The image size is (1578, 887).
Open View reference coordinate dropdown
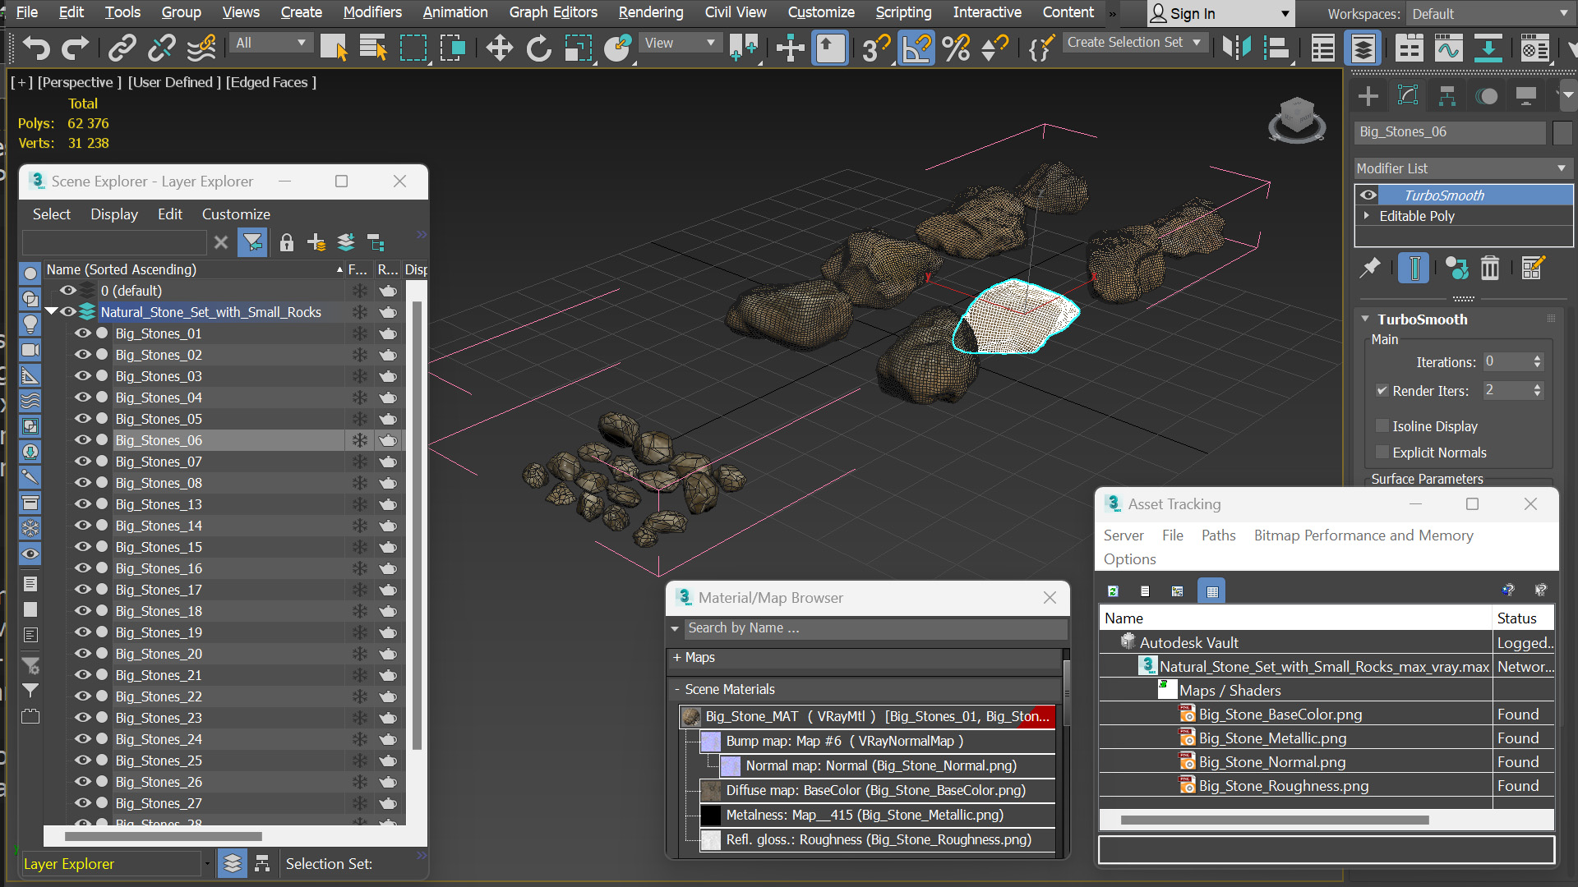coord(680,43)
